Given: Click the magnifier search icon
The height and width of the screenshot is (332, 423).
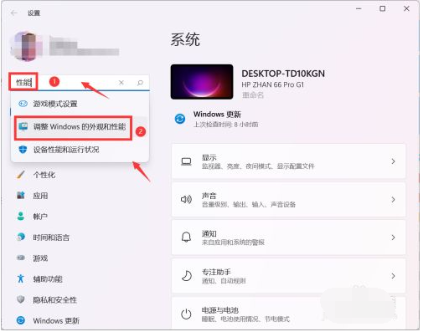Looking at the screenshot, I should tap(140, 83).
